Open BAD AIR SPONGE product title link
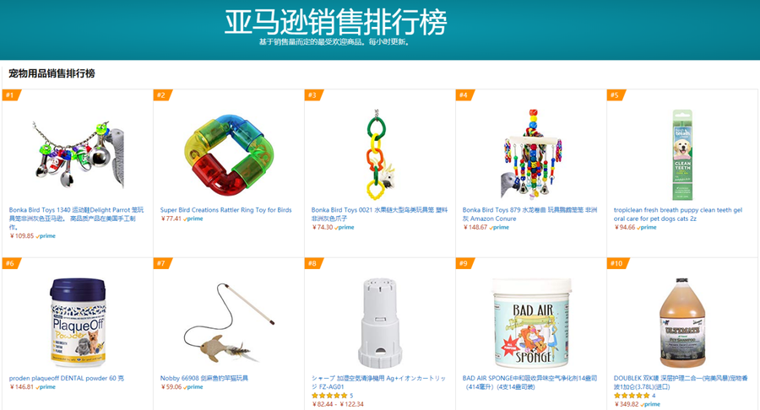 coord(529,382)
